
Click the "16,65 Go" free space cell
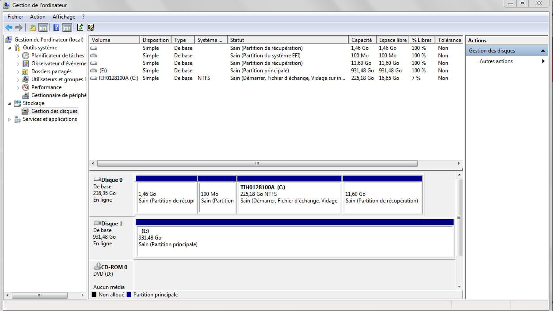[389, 78]
